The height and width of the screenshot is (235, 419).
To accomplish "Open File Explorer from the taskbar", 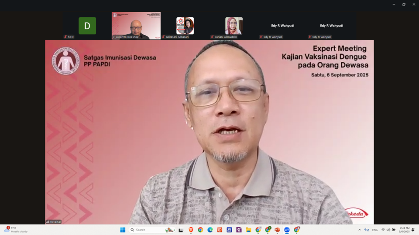I will 248,230.
